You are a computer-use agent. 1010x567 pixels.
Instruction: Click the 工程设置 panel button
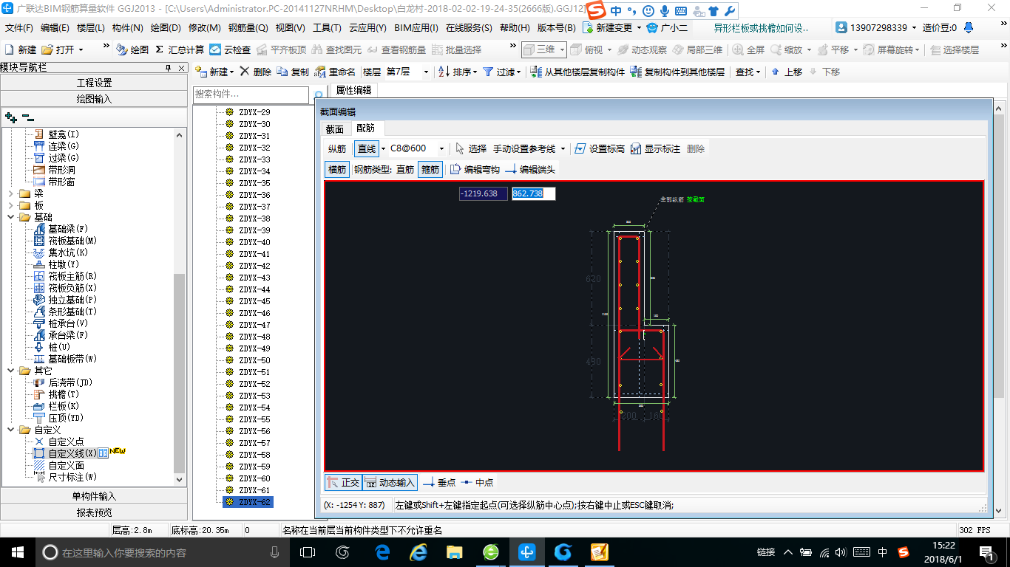pyautogui.click(x=94, y=83)
